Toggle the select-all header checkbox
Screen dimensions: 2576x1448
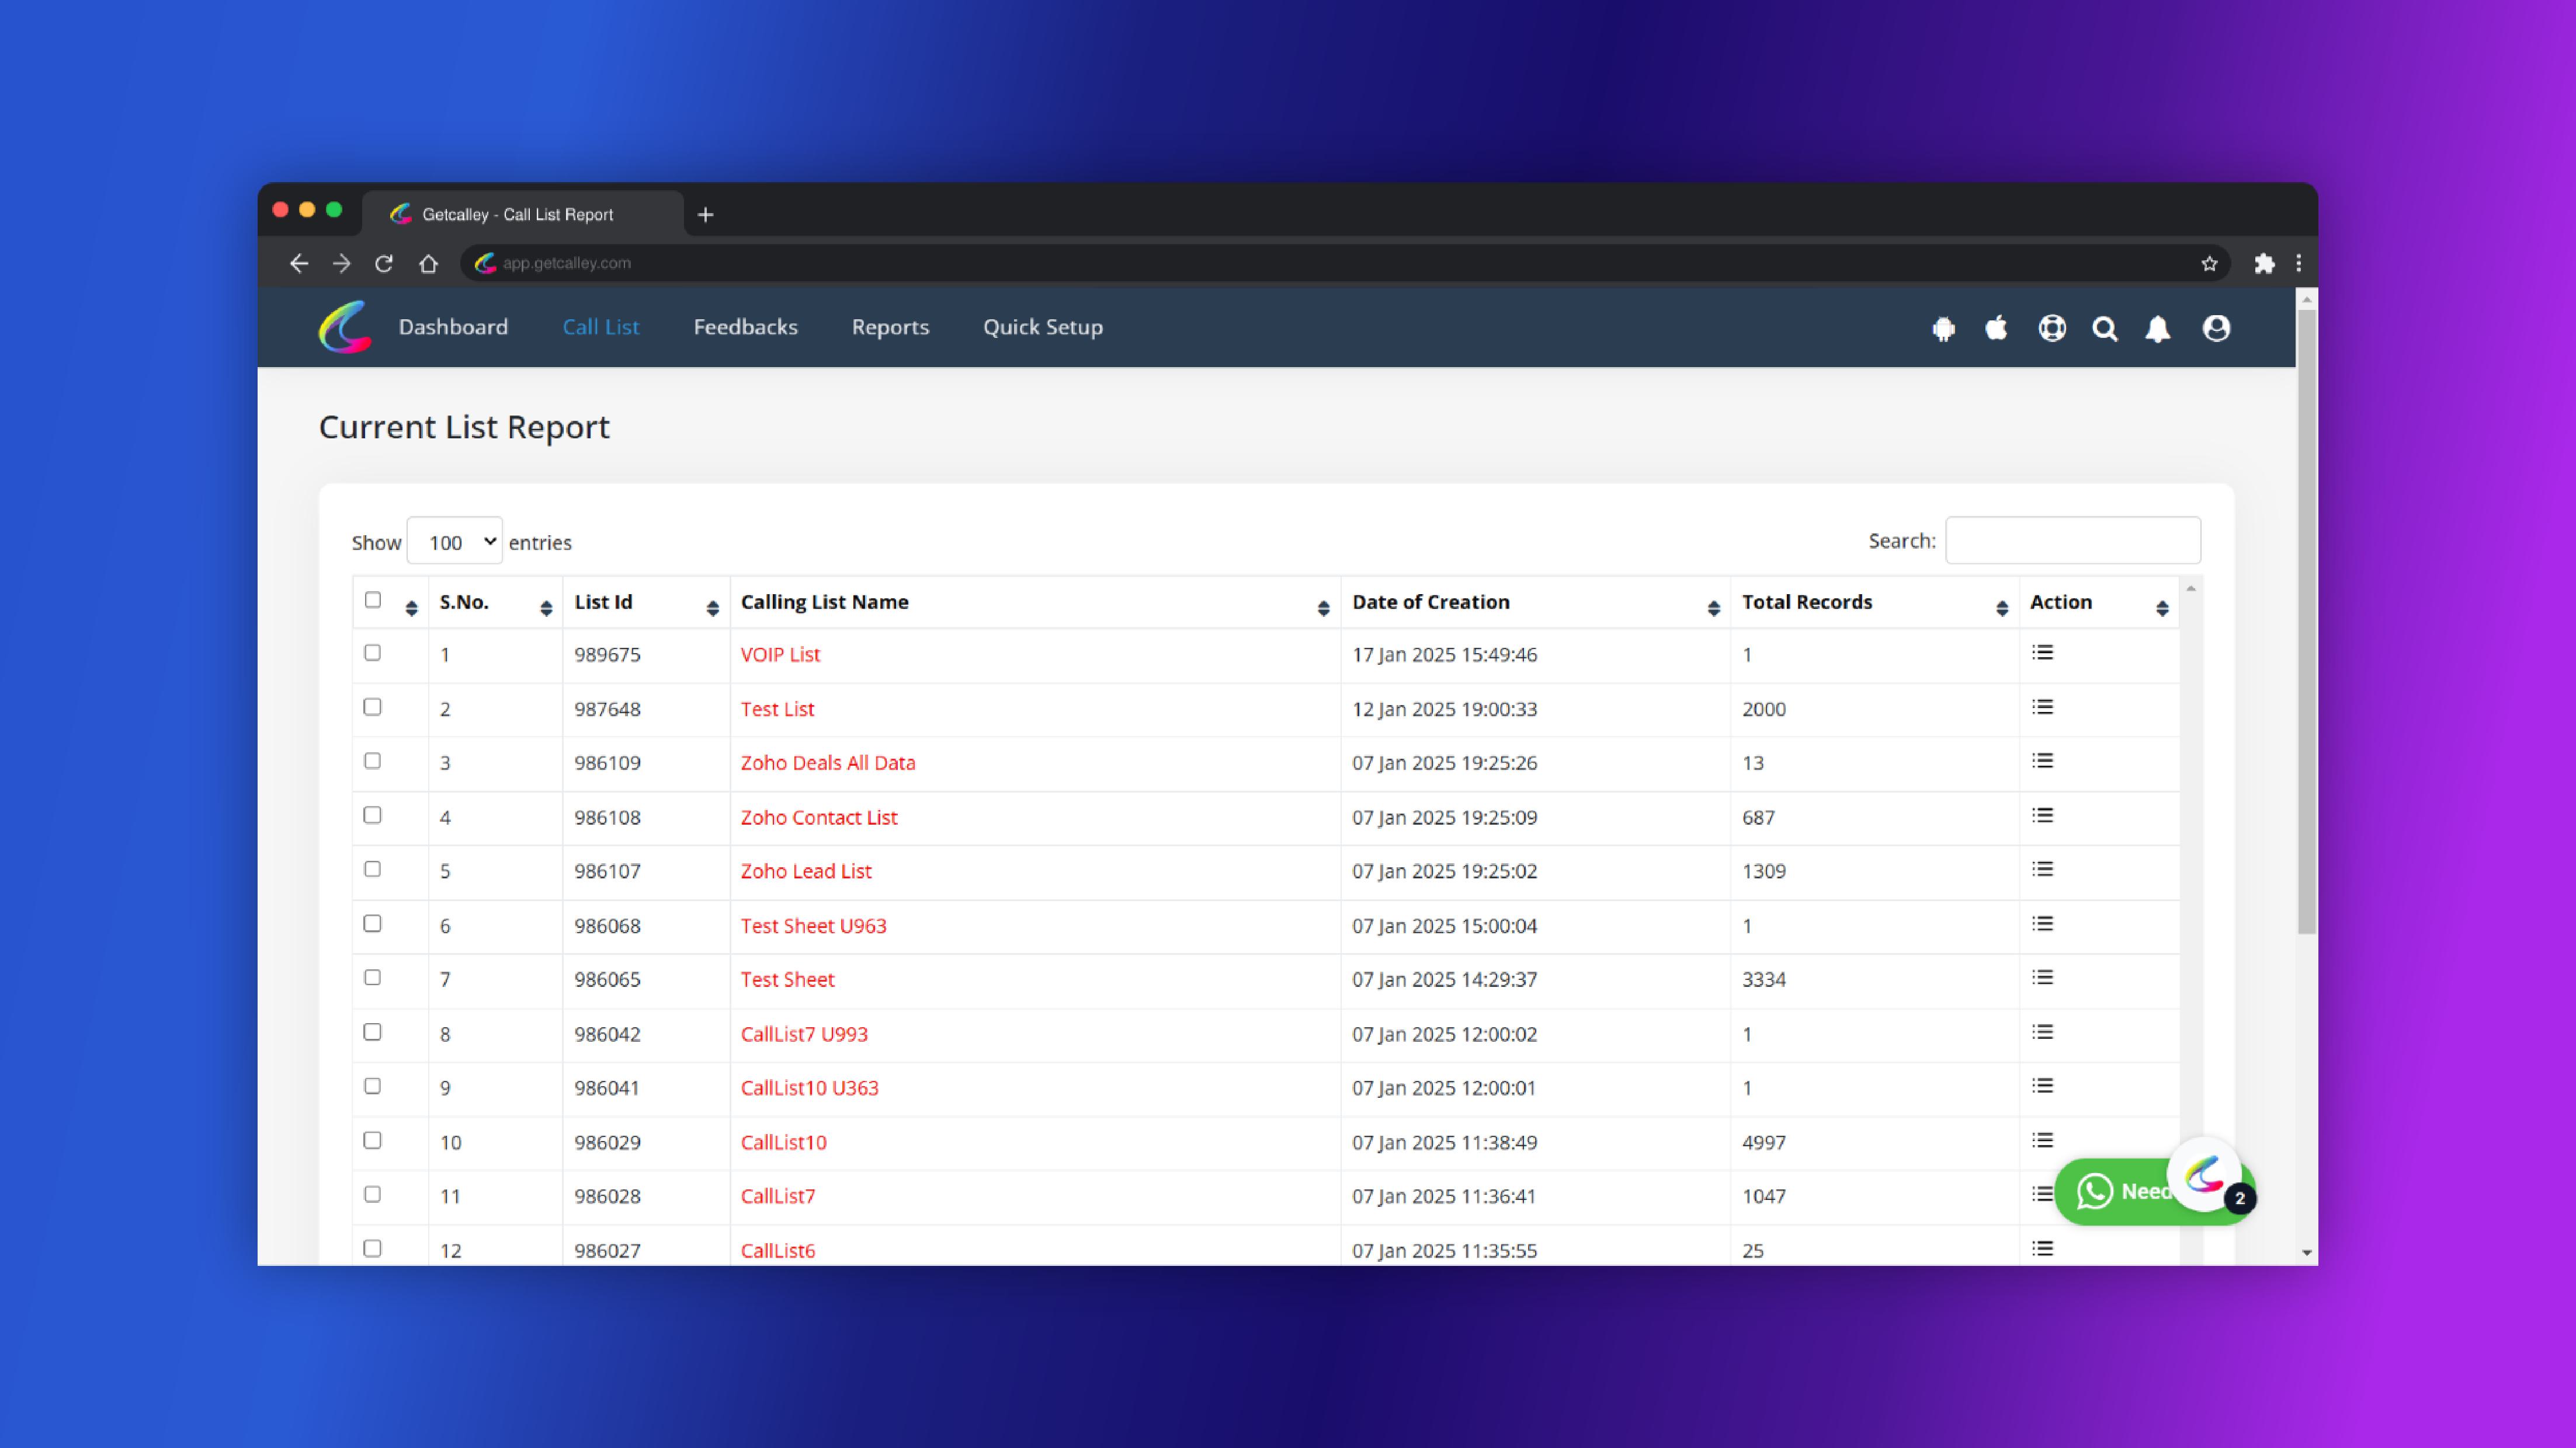click(x=373, y=599)
